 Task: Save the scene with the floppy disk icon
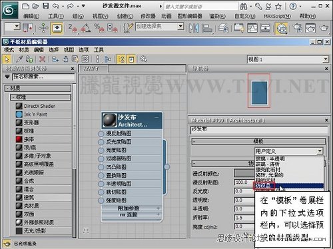(x=45, y=6)
